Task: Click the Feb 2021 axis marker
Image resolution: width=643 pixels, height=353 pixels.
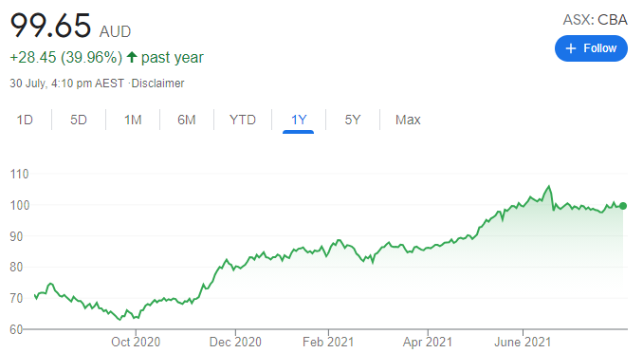Action: point(328,342)
